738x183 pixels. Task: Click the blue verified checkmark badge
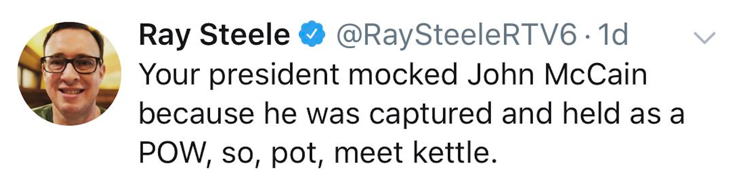tap(312, 35)
